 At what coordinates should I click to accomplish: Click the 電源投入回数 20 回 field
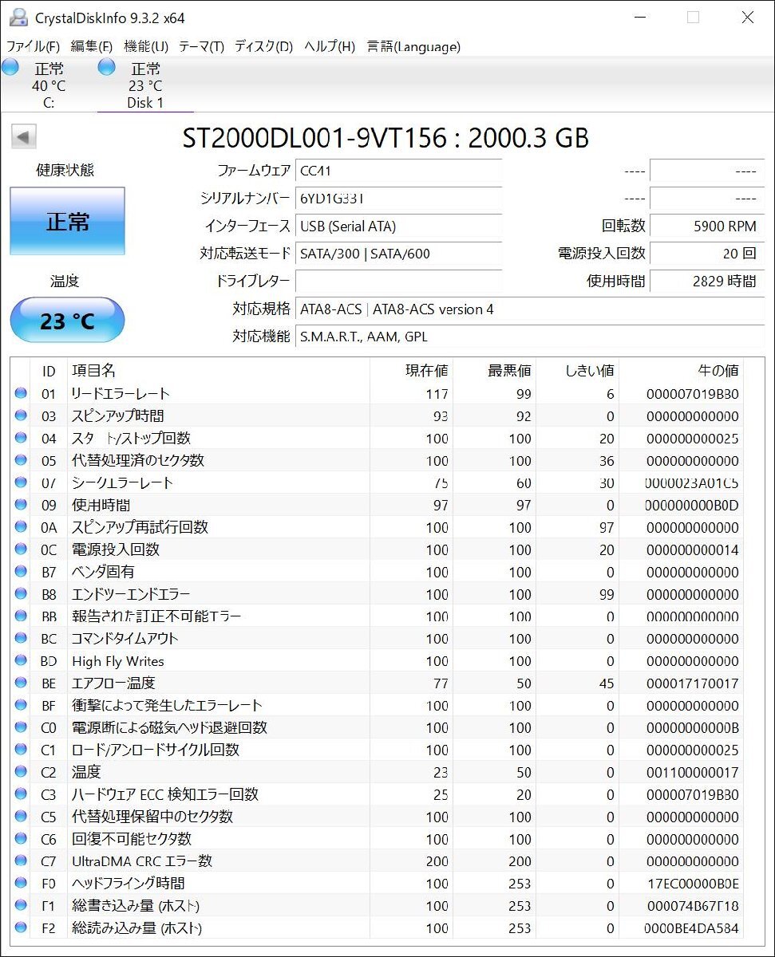pyautogui.click(x=706, y=254)
